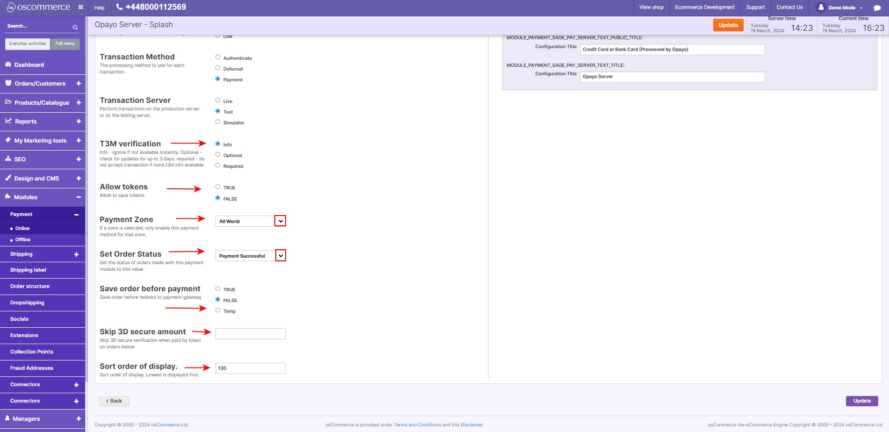Expand Products/Catalogue menu plus
Viewport: 889px width, 432px height.
pyautogui.click(x=79, y=102)
